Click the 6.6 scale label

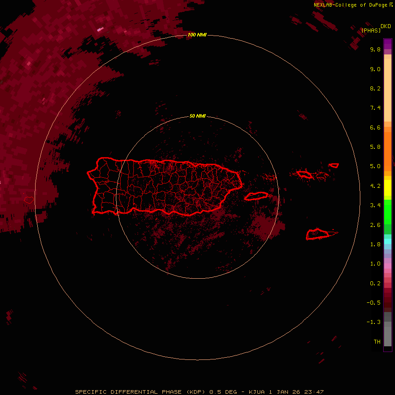click(x=375, y=127)
